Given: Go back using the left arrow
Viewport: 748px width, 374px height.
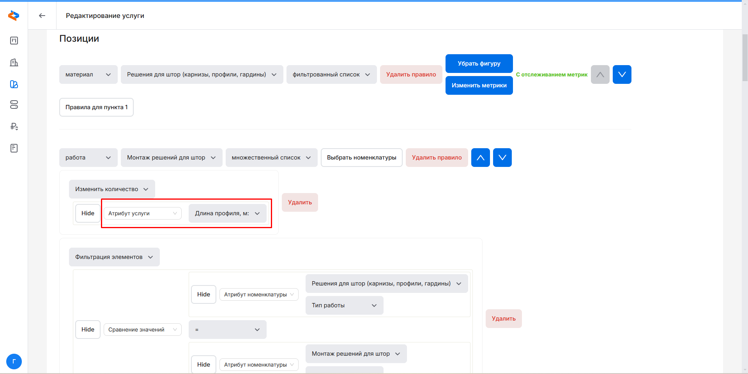Looking at the screenshot, I should pos(42,16).
